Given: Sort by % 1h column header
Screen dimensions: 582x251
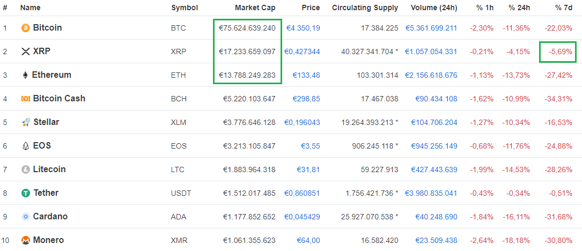Looking at the screenshot, I should point(485,8).
